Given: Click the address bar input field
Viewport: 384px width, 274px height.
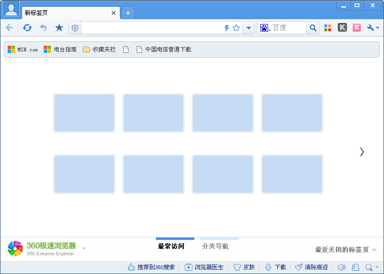Looking at the screenshot, I should click(152, 28).
